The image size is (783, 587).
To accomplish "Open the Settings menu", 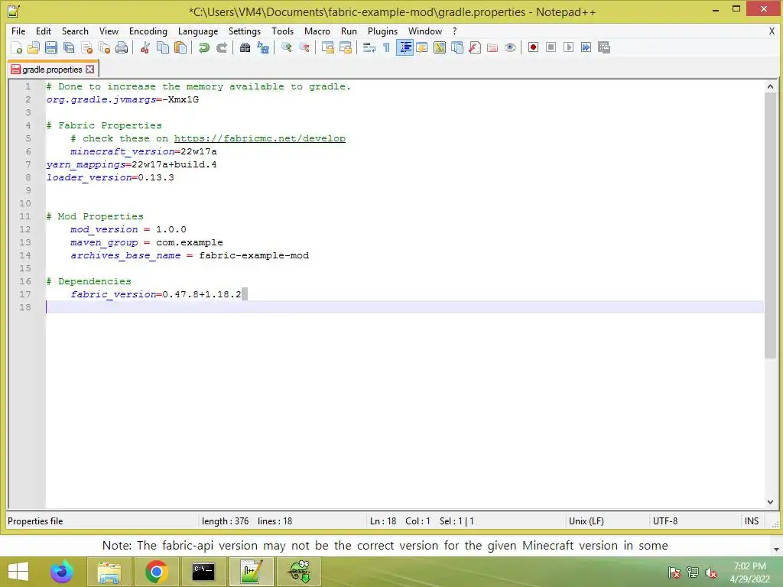I will click(245, 31).
